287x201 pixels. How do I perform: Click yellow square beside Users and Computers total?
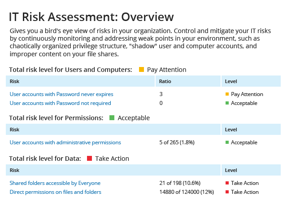point(141,70)
